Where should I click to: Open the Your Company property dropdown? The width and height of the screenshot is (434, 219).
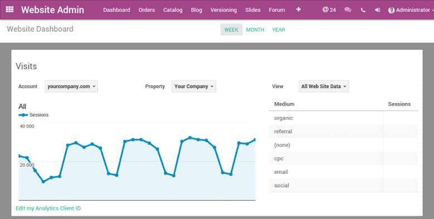[194, 86]
